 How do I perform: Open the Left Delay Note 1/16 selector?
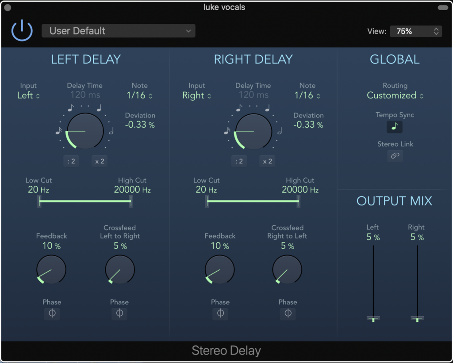140,95
